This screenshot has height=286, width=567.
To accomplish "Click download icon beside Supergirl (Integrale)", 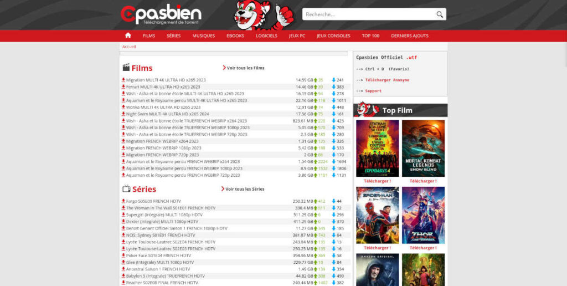I will pyautogui.click(x=123, y=214).
